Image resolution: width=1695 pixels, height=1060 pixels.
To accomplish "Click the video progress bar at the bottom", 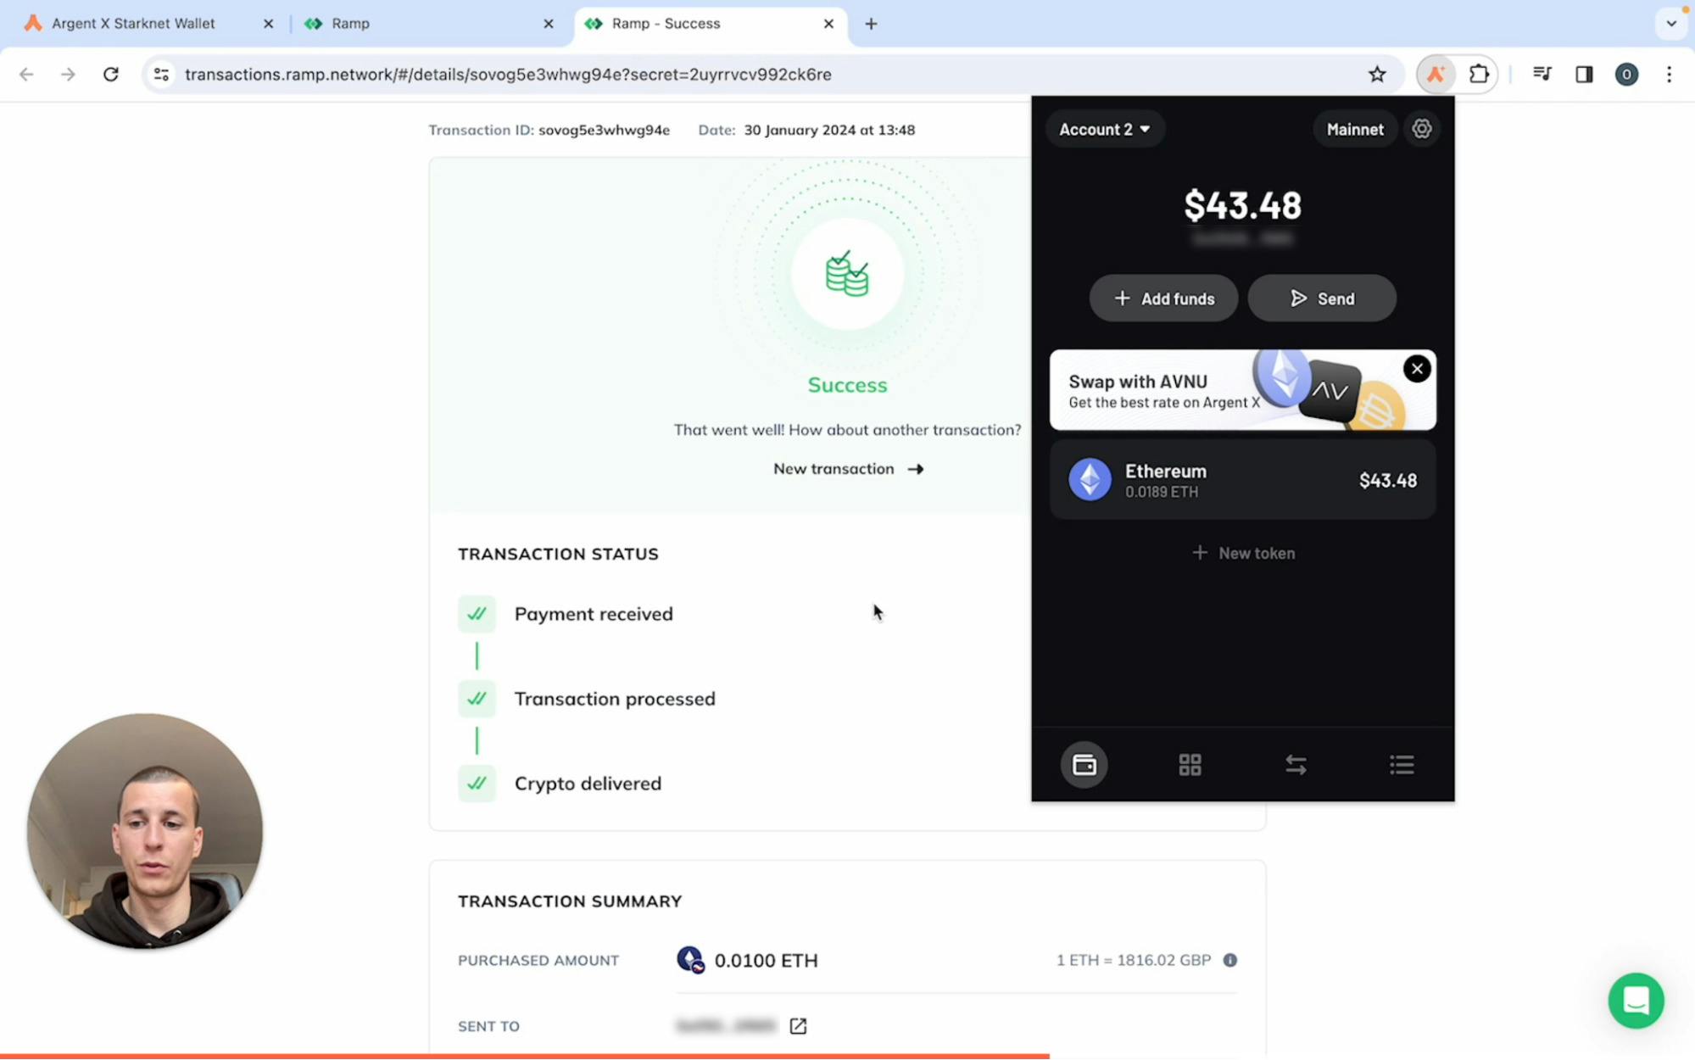I will [x=847, y=1056].
